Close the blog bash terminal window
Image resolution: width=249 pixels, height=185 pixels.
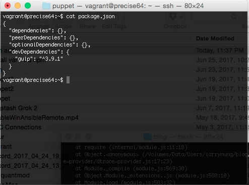tap(68, 136)
